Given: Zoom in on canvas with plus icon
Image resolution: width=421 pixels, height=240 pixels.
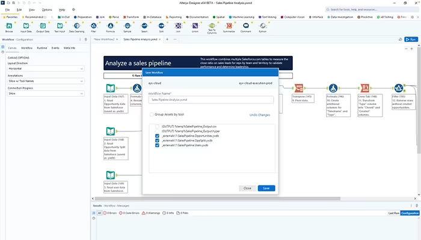Looking at the screenshot, I should point(411,49).
